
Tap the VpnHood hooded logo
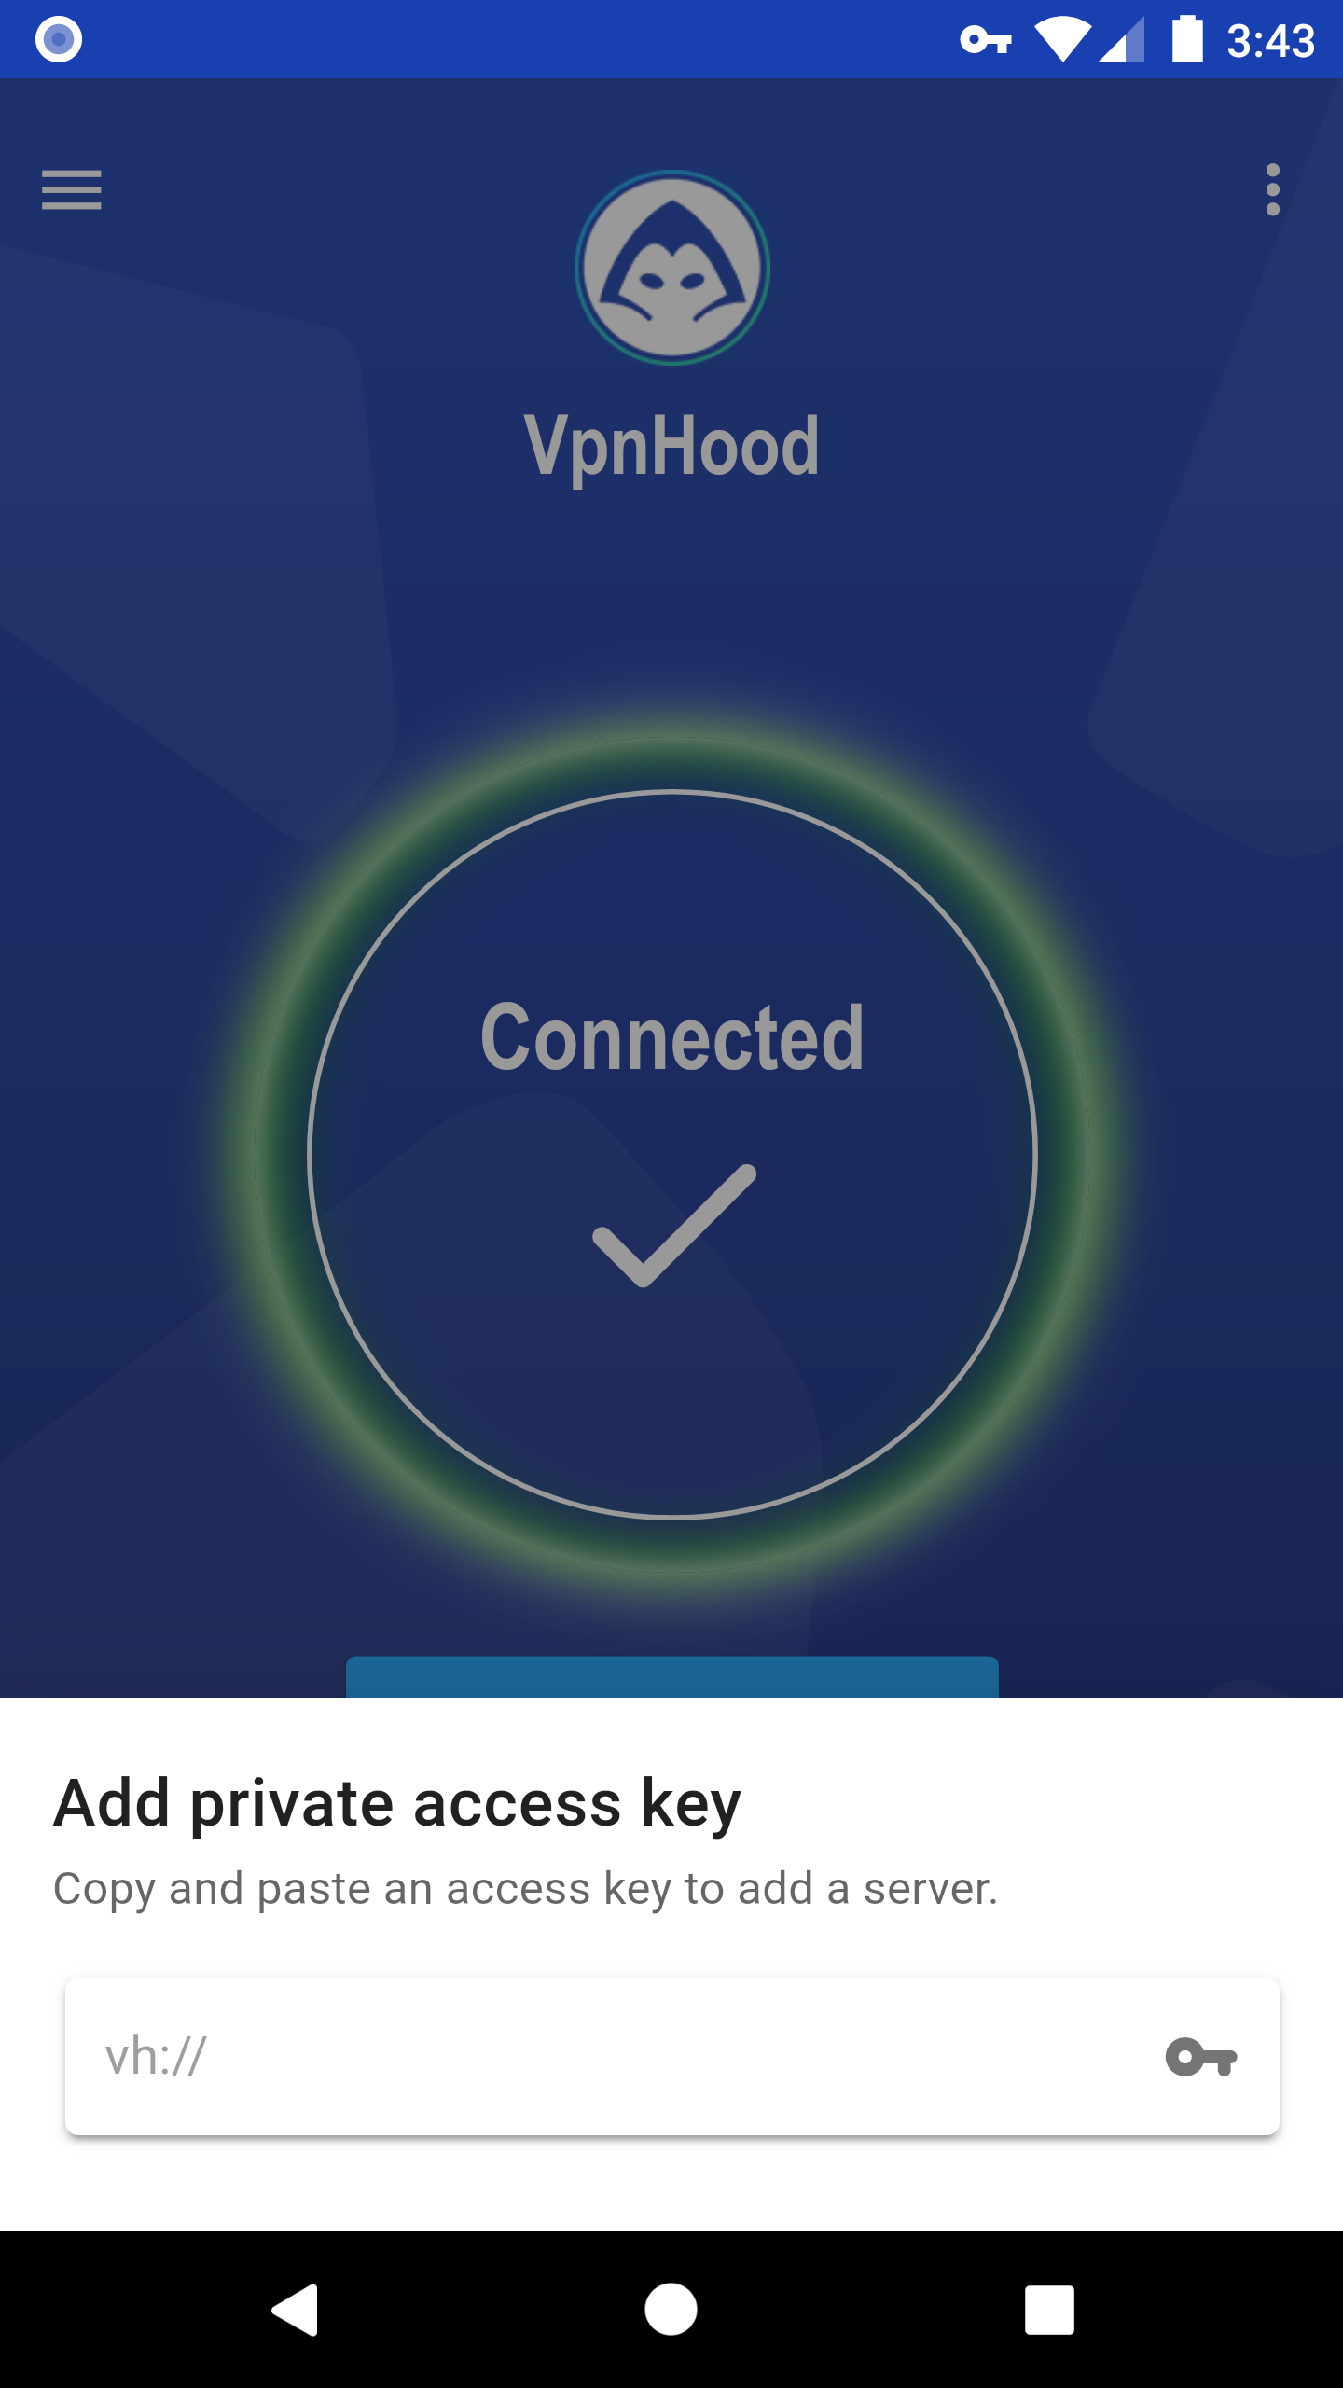(x=671, y=268)
